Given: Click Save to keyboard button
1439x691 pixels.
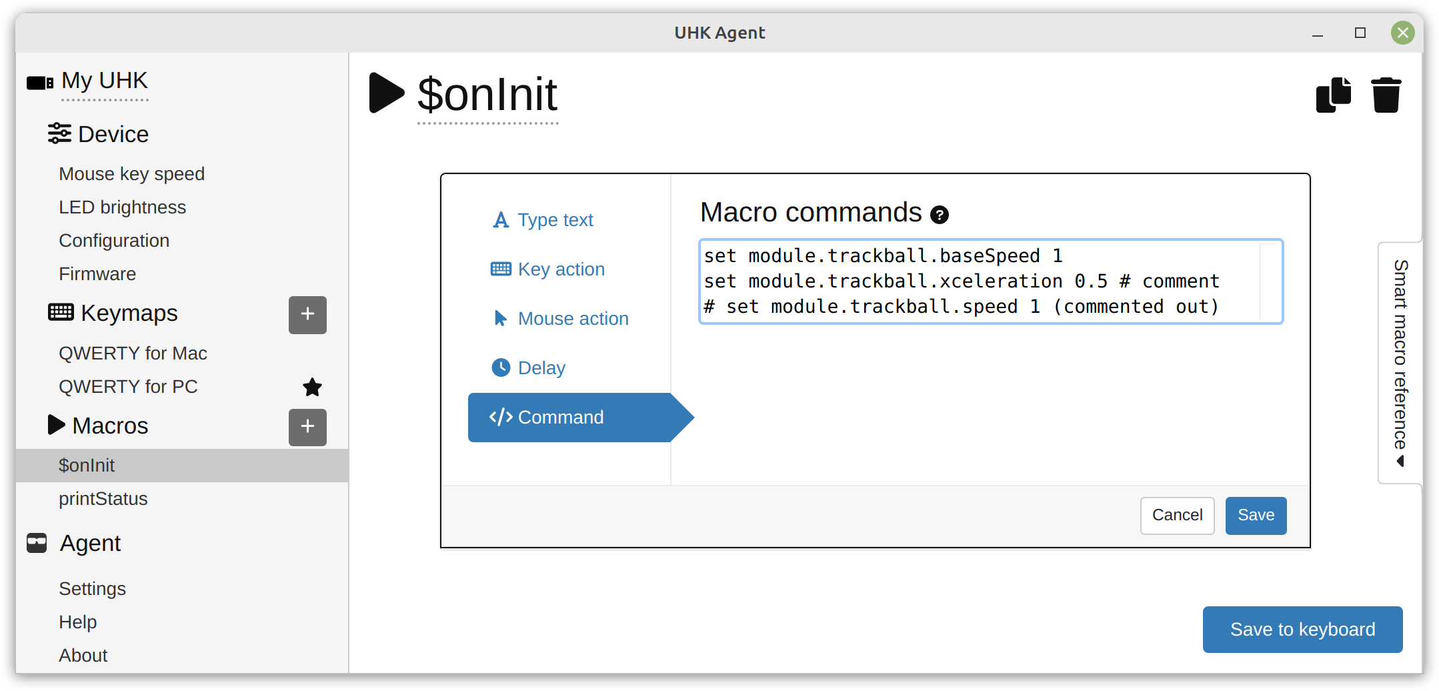Looking at the screenshot, I should 1302,630.
